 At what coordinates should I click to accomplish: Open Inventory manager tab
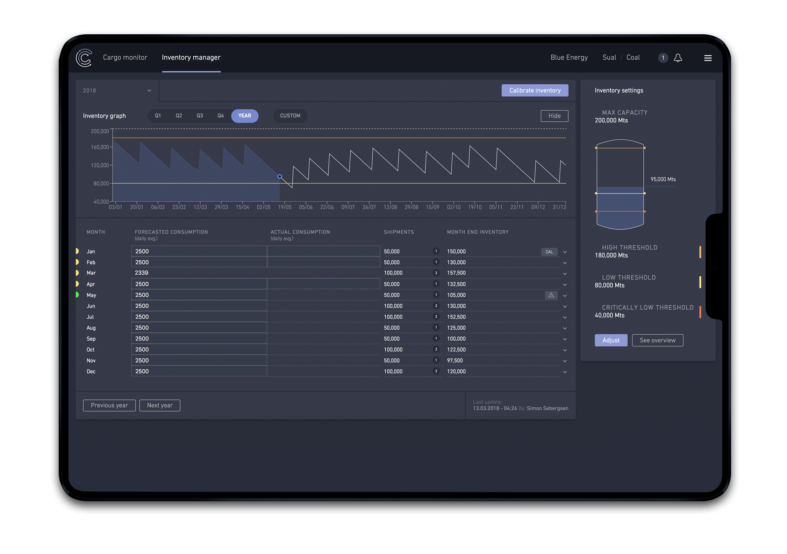click(191, 57)
